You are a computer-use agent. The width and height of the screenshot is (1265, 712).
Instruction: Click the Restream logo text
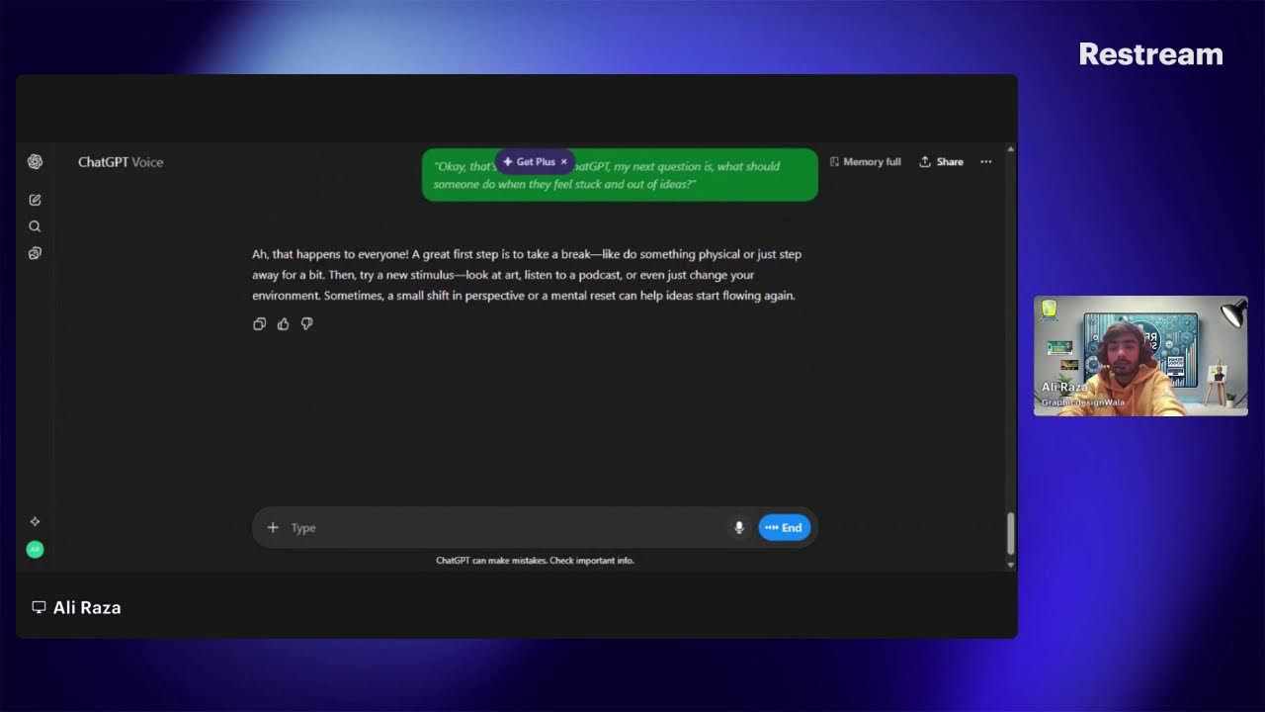coord(1150,54)
